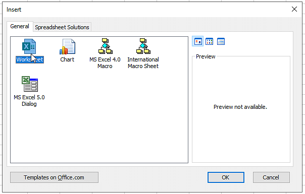Cancel the Insert dialog
This screenshot has height=194, width=305.
point(271,177)
